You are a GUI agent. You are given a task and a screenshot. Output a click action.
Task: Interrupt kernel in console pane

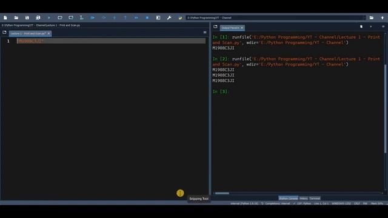click(x=370, y=27)
